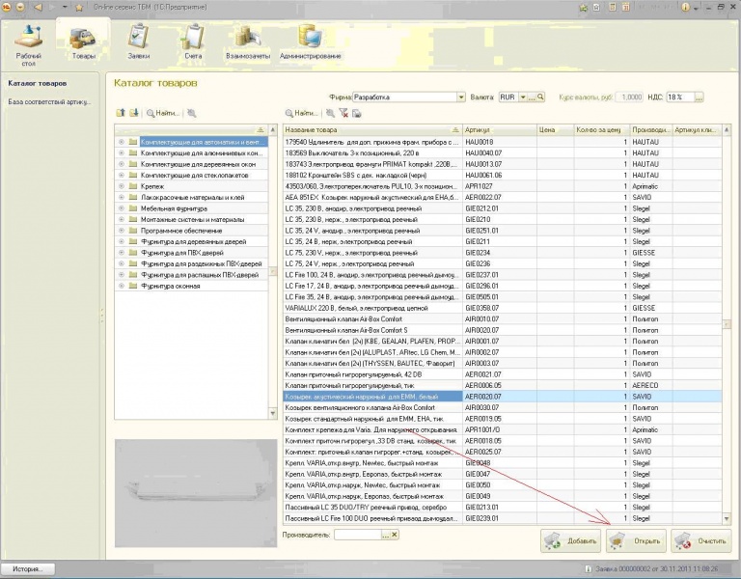This screenshot has height=579, width=741.
Task: Select Фурнитура для деревянных дверей category
Action: click(193, 241)
